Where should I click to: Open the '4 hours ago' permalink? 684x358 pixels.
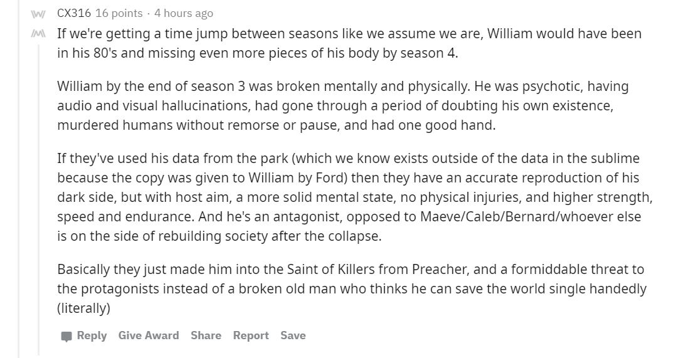184,13
